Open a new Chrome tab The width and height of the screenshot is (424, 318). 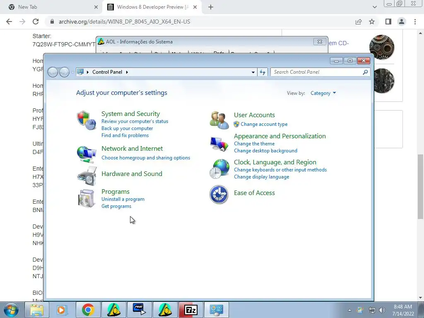(211, 7)
